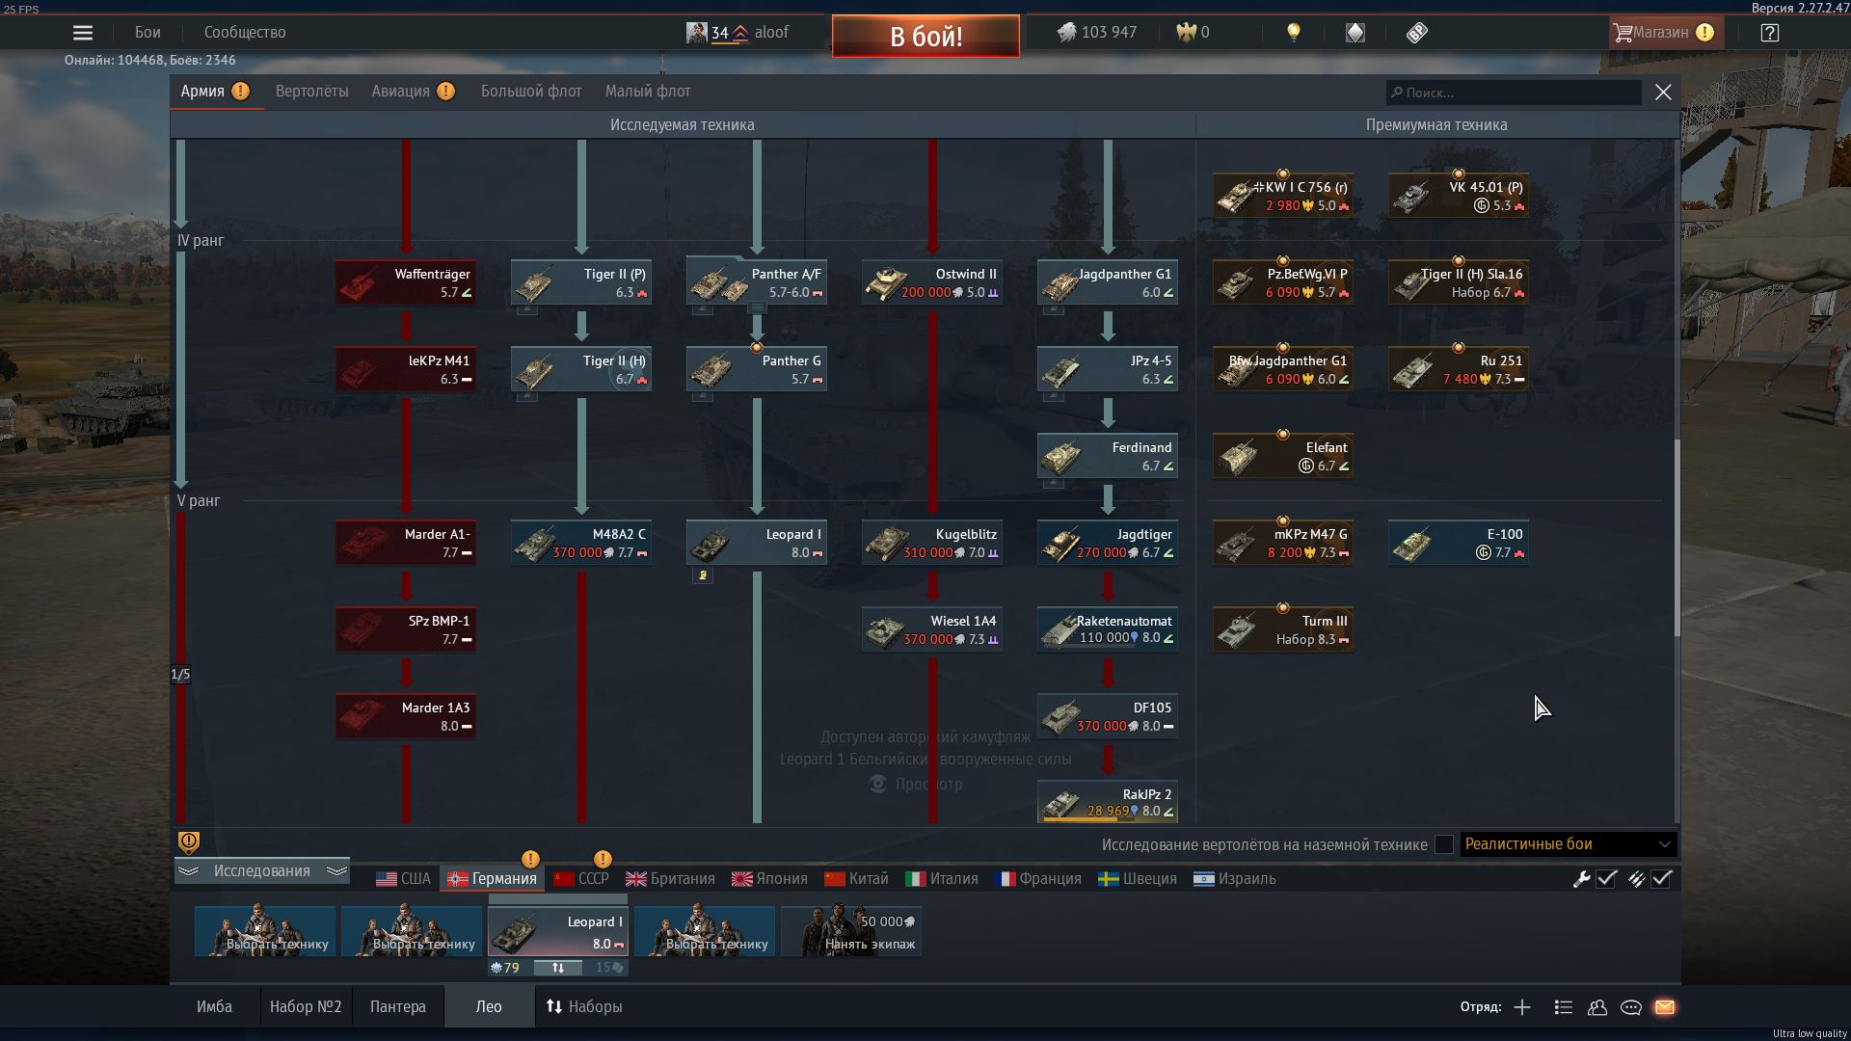This screenshot has width=1851, height=1041.
Task: Click the Tiger II (P) vehicle icon
Action: (x=533, y=283)
